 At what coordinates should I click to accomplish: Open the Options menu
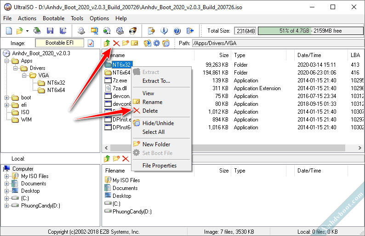click(x=99, y=18)
